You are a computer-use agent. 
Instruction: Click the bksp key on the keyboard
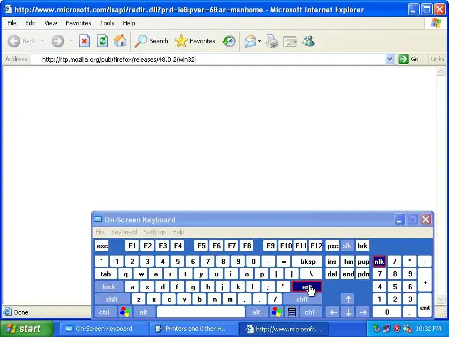(x=308, y=261)
